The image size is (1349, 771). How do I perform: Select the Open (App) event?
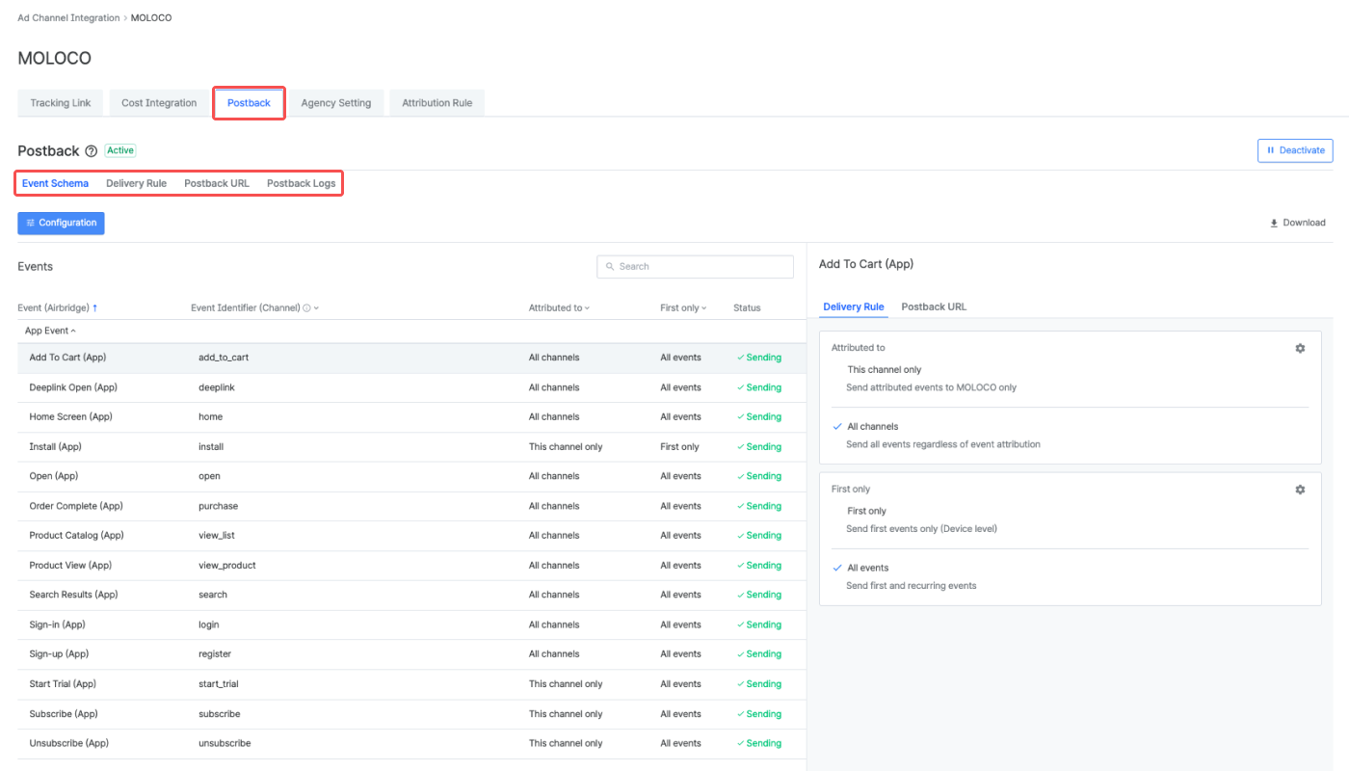[411, 476]
